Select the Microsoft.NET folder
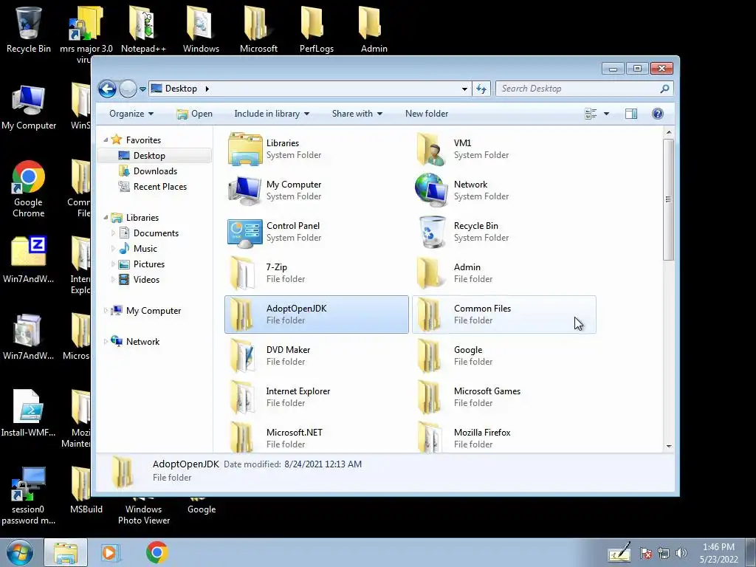Image resolution: width=756 pixels, height=567 pixels. (316, 438)
